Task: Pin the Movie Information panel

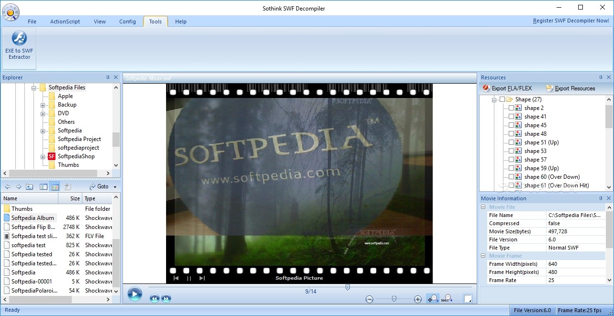Action: (x=601, y=198)
